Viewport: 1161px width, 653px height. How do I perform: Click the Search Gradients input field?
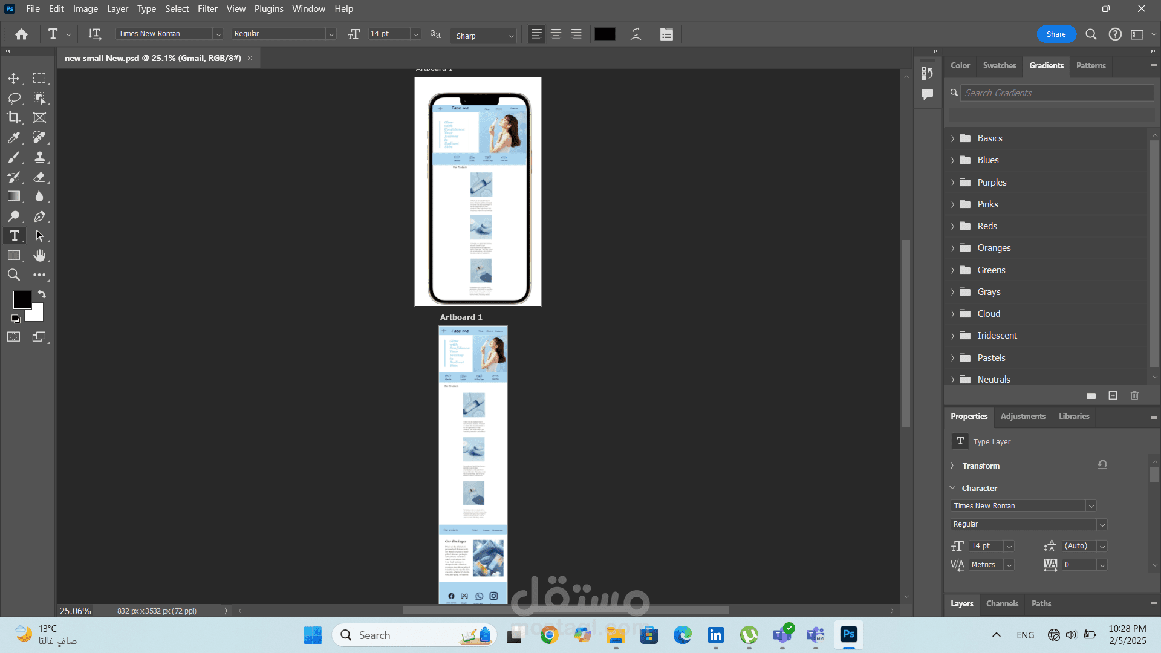point(1057,93)
